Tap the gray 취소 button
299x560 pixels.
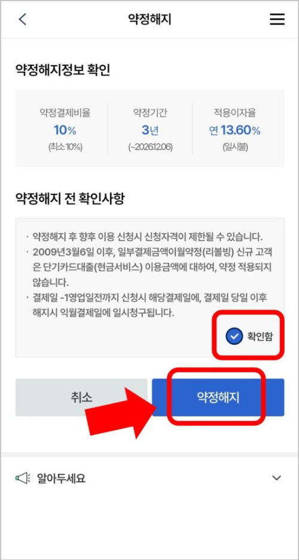tap(81, 397)
